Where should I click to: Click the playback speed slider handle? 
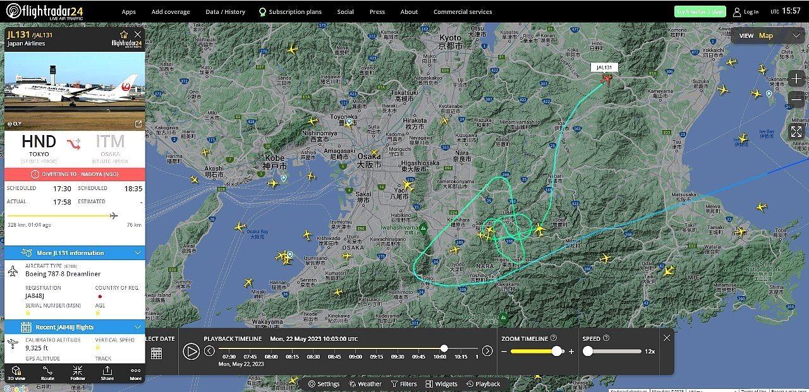[x=588, y=351]
